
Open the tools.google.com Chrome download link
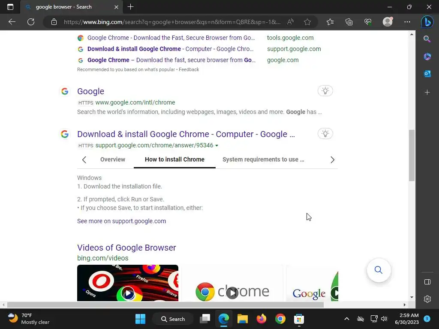[171, 38]
